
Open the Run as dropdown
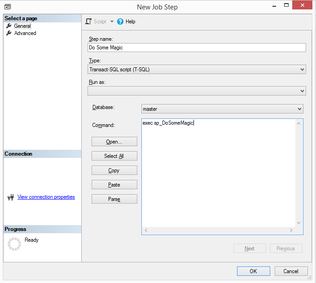pyautogui.click(x=197, y=91)
